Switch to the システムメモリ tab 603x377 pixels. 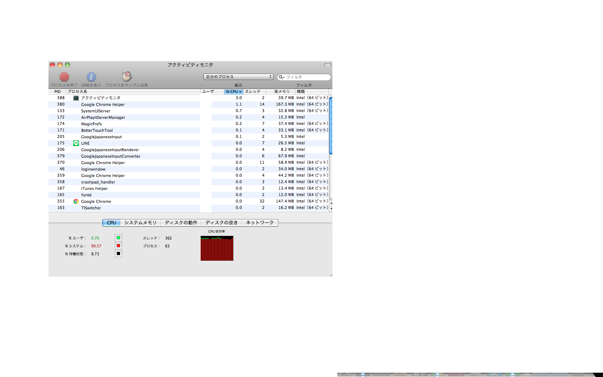click(140, 223)
